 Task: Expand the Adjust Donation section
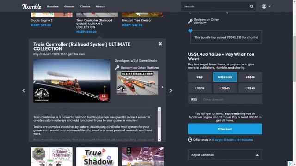click(x=225, y=155)
